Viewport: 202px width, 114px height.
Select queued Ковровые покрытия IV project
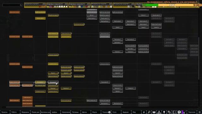(79, 5)
